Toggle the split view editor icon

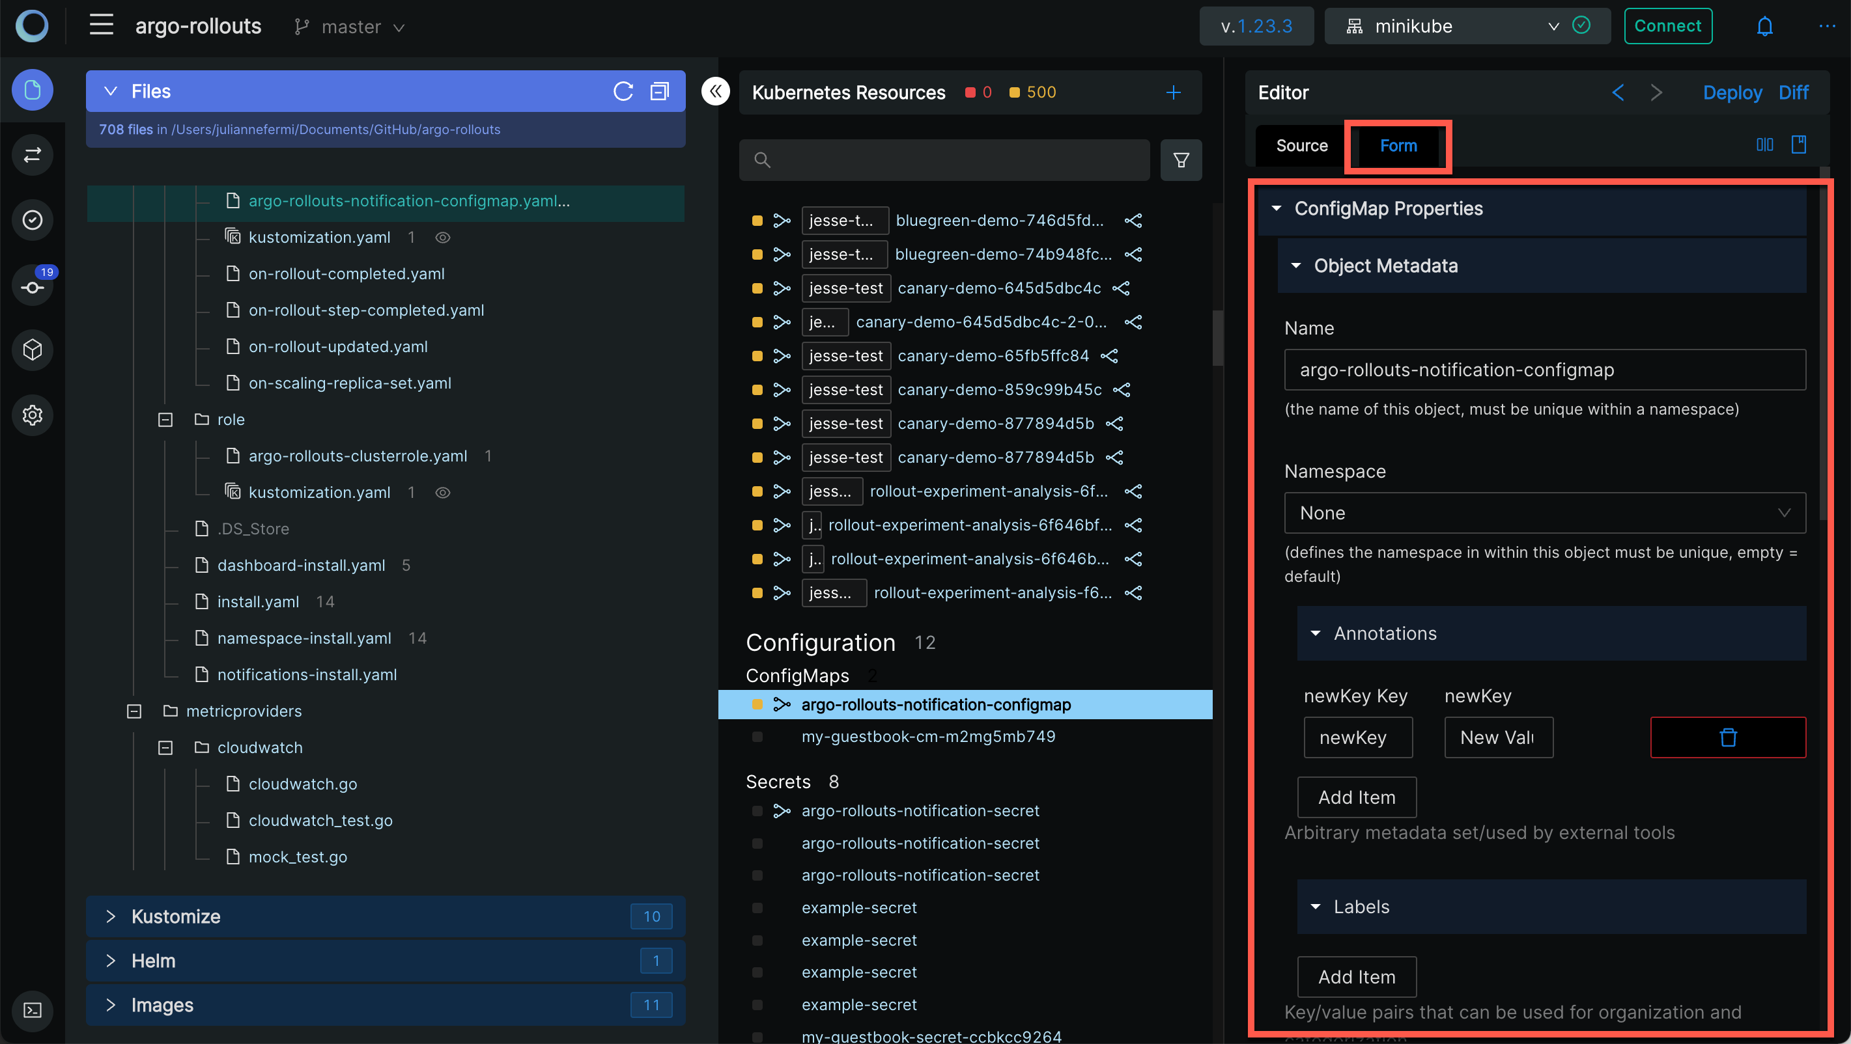point(1765,144)
